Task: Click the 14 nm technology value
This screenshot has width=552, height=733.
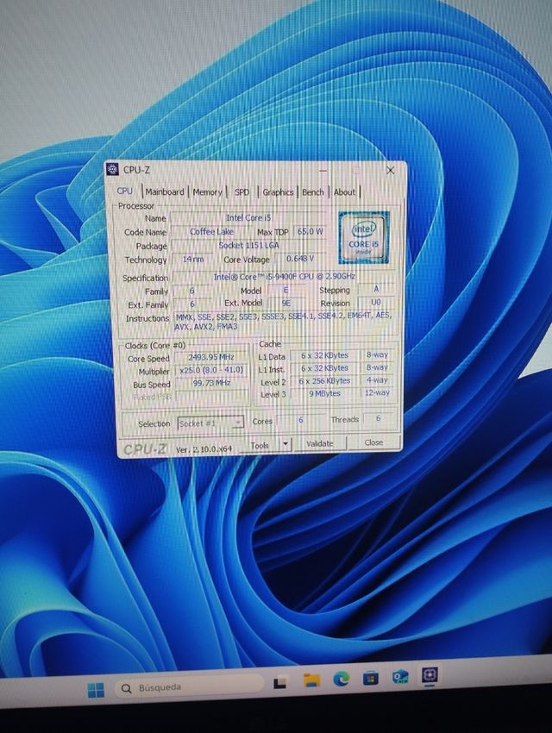Action: pyautogui.click(x=193, y=259)
